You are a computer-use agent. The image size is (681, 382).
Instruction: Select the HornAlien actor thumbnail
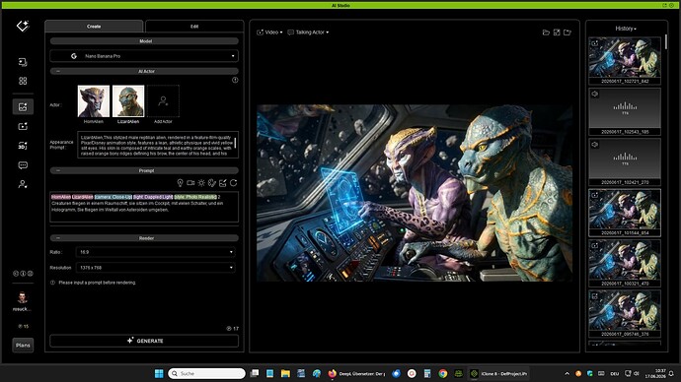(94, 101)
